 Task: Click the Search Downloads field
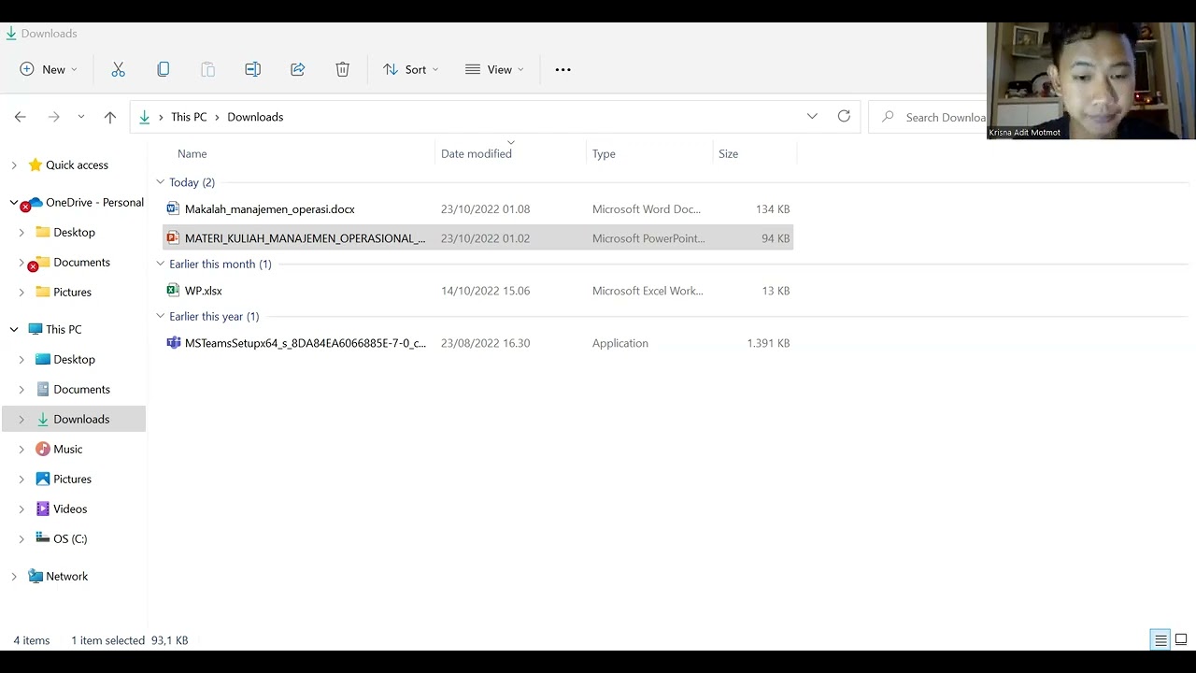(x=930, y=117)
